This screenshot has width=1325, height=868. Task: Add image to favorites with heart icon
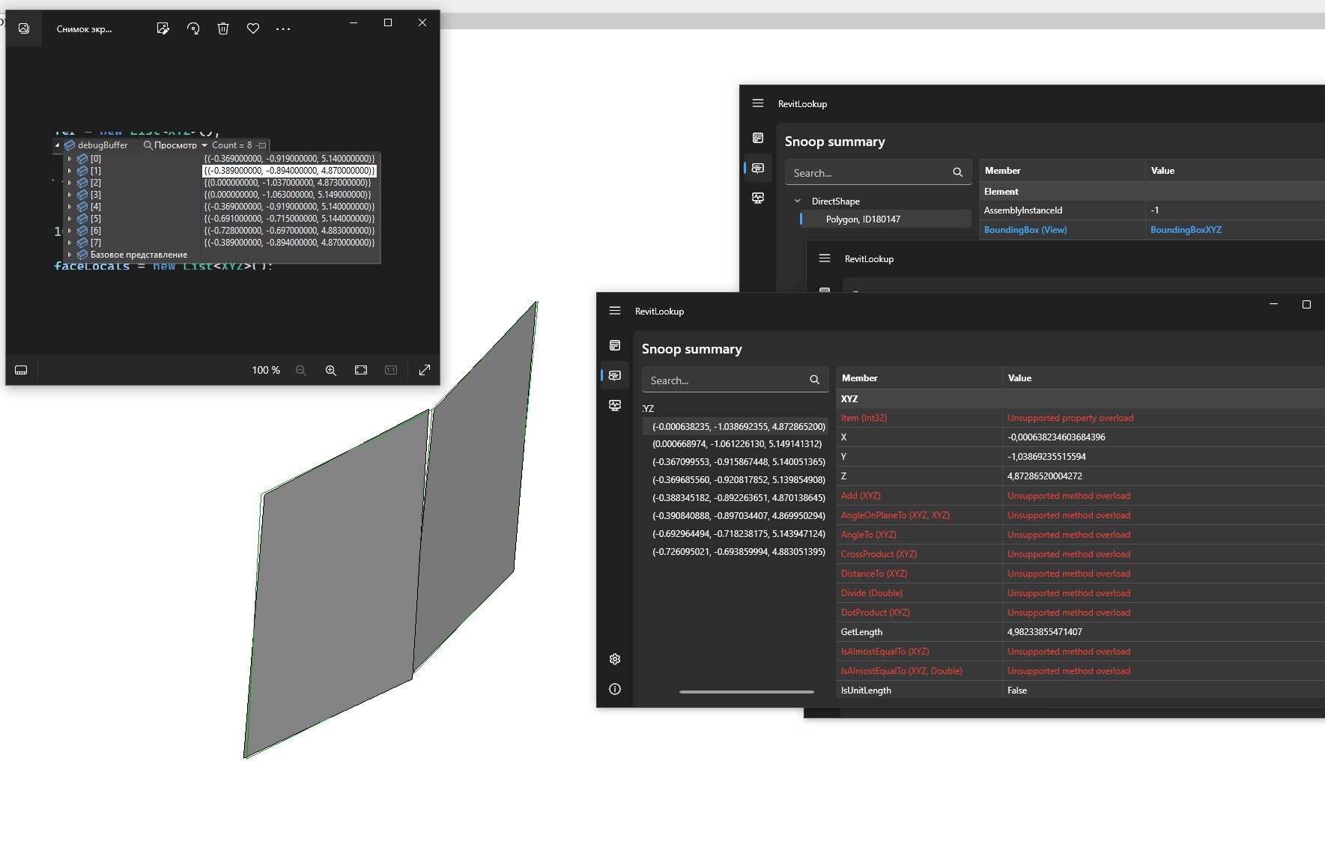click(x=253, y=28)
